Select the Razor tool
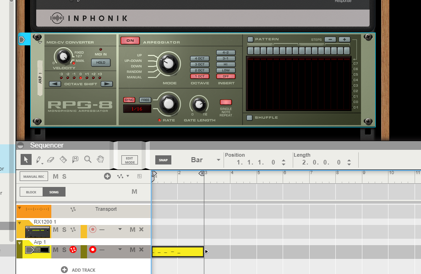The image size is (421, 274). coord(63,159)
